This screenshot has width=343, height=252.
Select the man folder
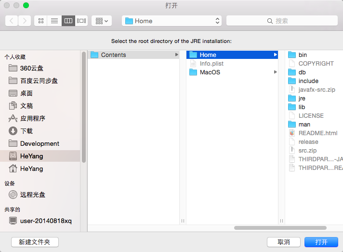pos(314,124)
